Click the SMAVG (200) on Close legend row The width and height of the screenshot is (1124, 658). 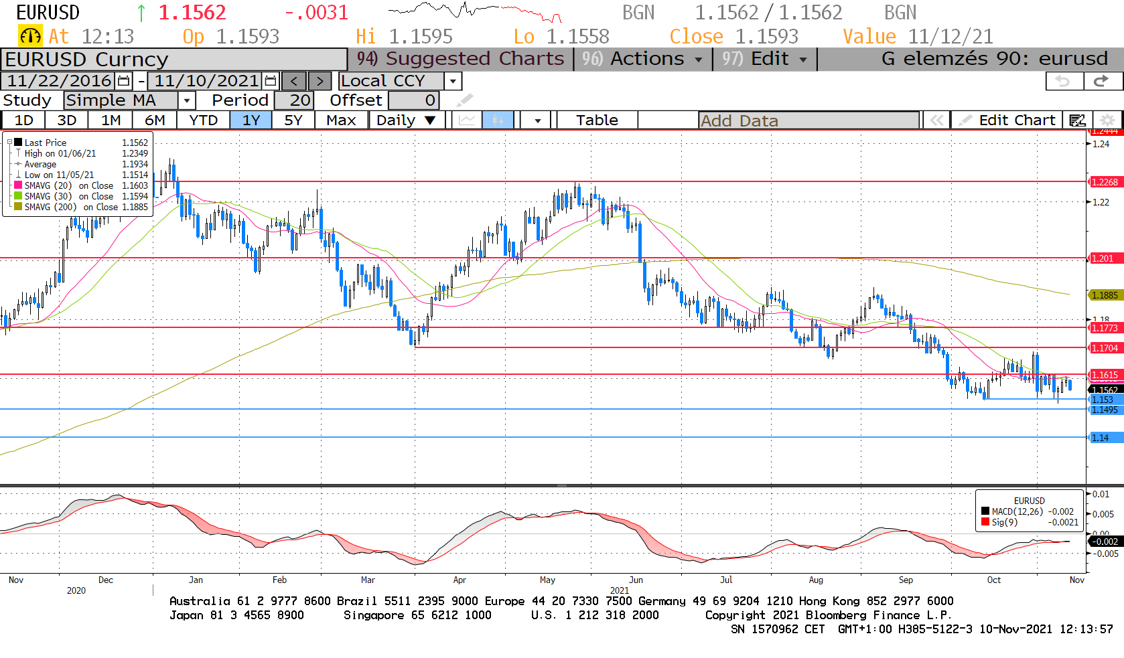80,207
